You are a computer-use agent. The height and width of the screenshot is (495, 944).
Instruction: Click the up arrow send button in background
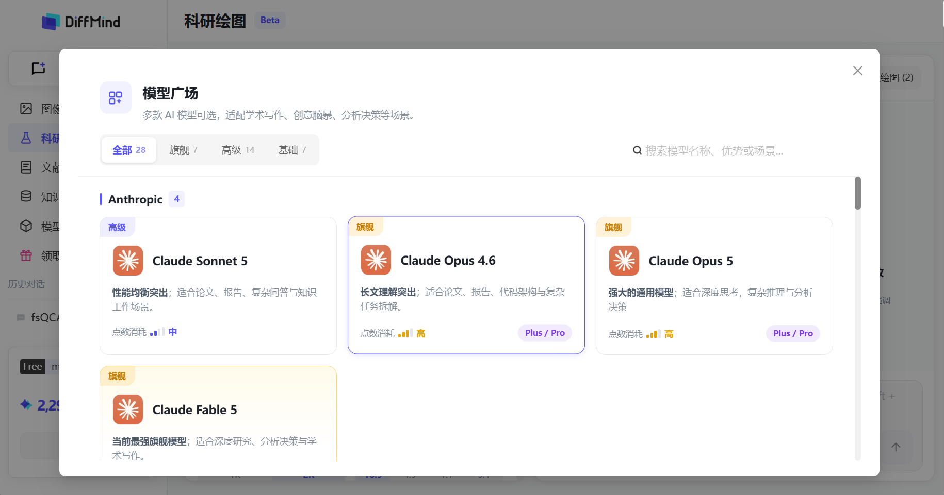click(896, 447)
